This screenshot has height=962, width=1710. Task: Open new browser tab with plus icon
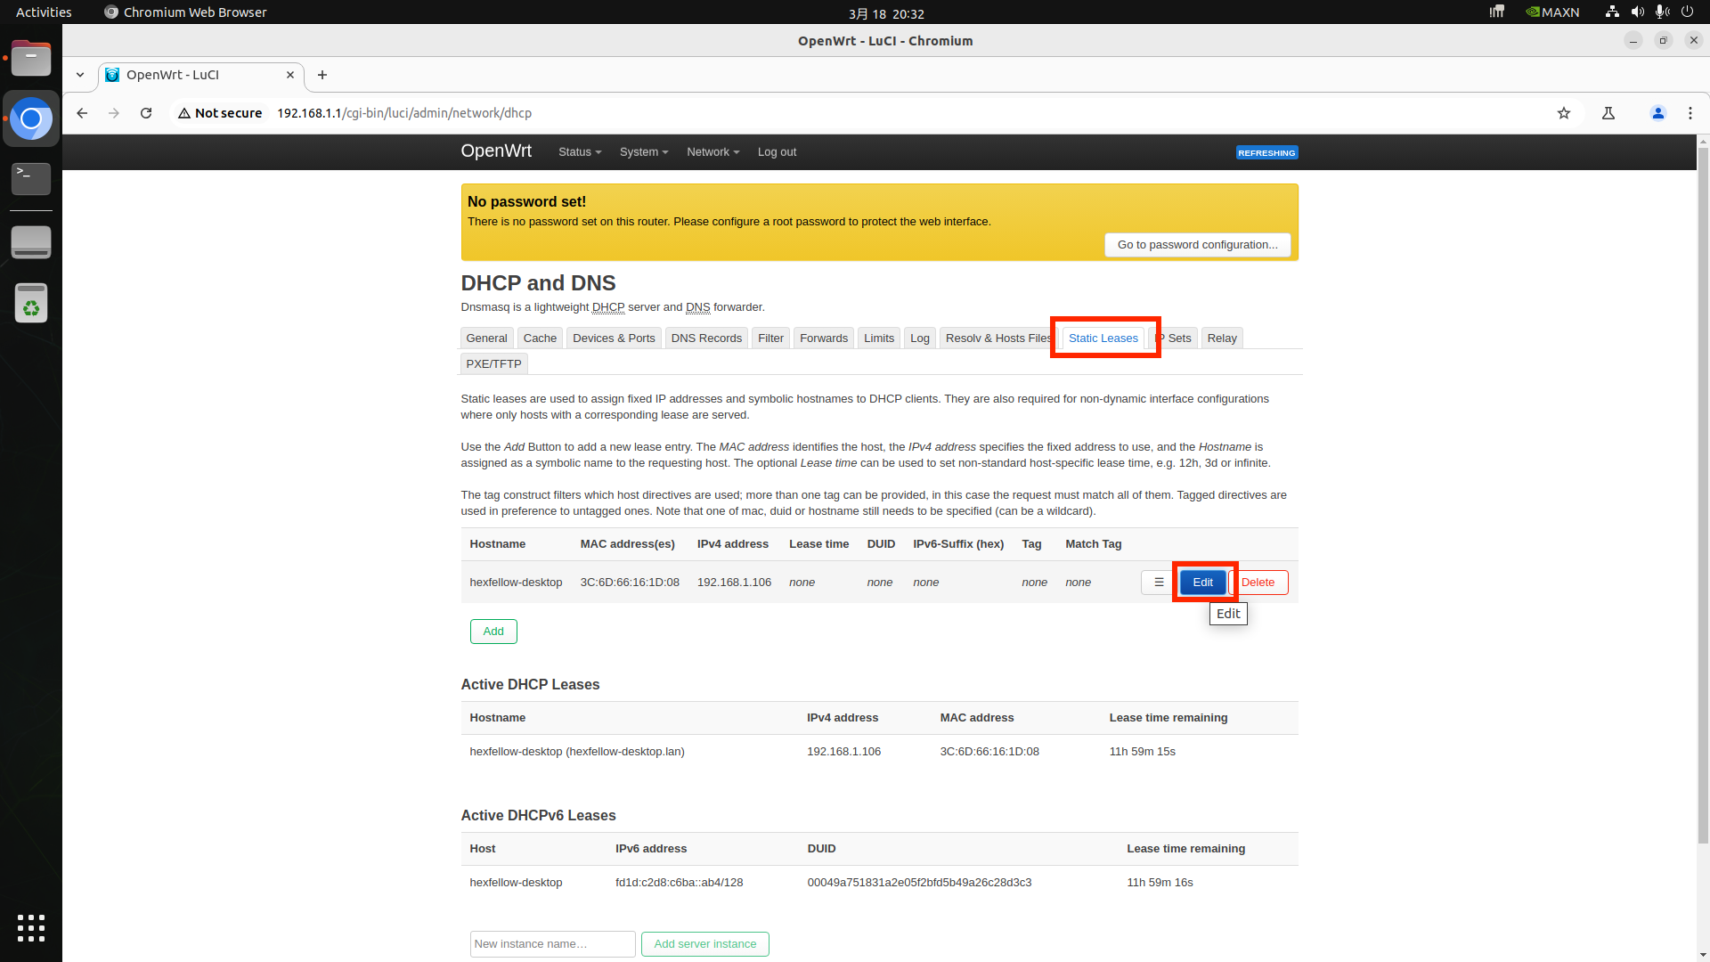(x=322, y=75)
